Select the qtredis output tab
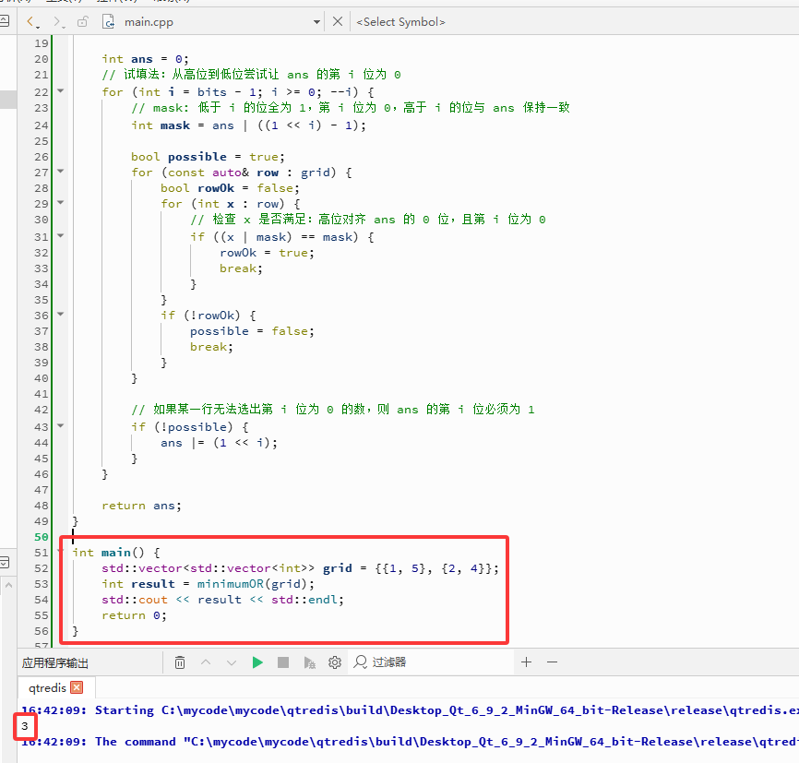799x763 pixels. [x=47, y=687]
